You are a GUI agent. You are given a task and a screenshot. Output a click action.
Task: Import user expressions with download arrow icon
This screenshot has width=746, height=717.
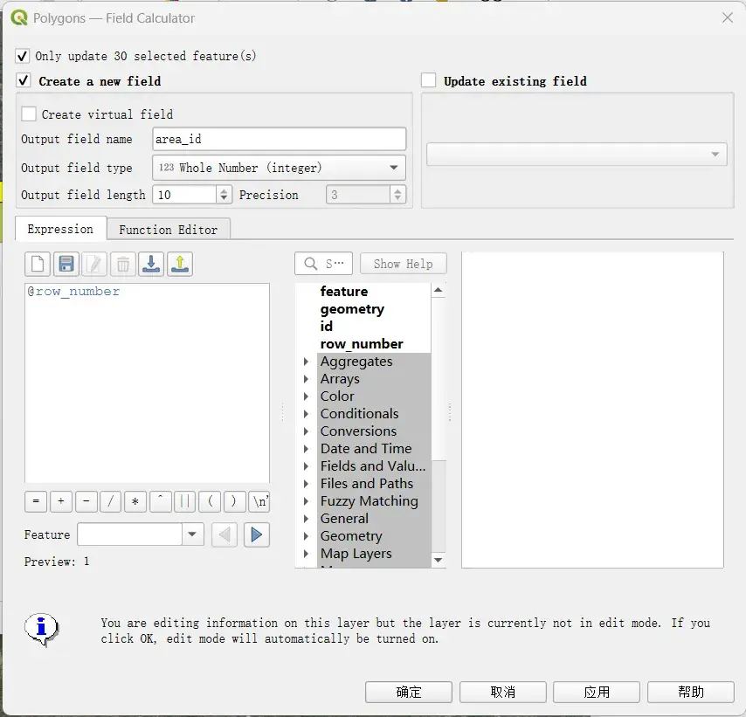(x=151, y=264)
